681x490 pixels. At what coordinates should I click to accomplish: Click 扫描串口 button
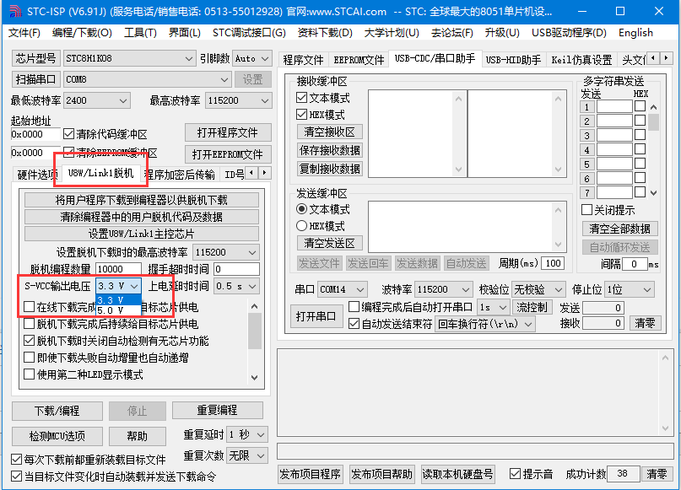(35, 79)
